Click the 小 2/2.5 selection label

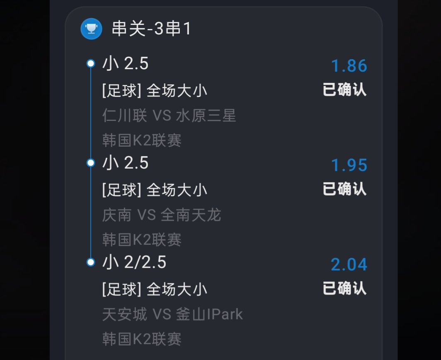(x=134, y=262)
